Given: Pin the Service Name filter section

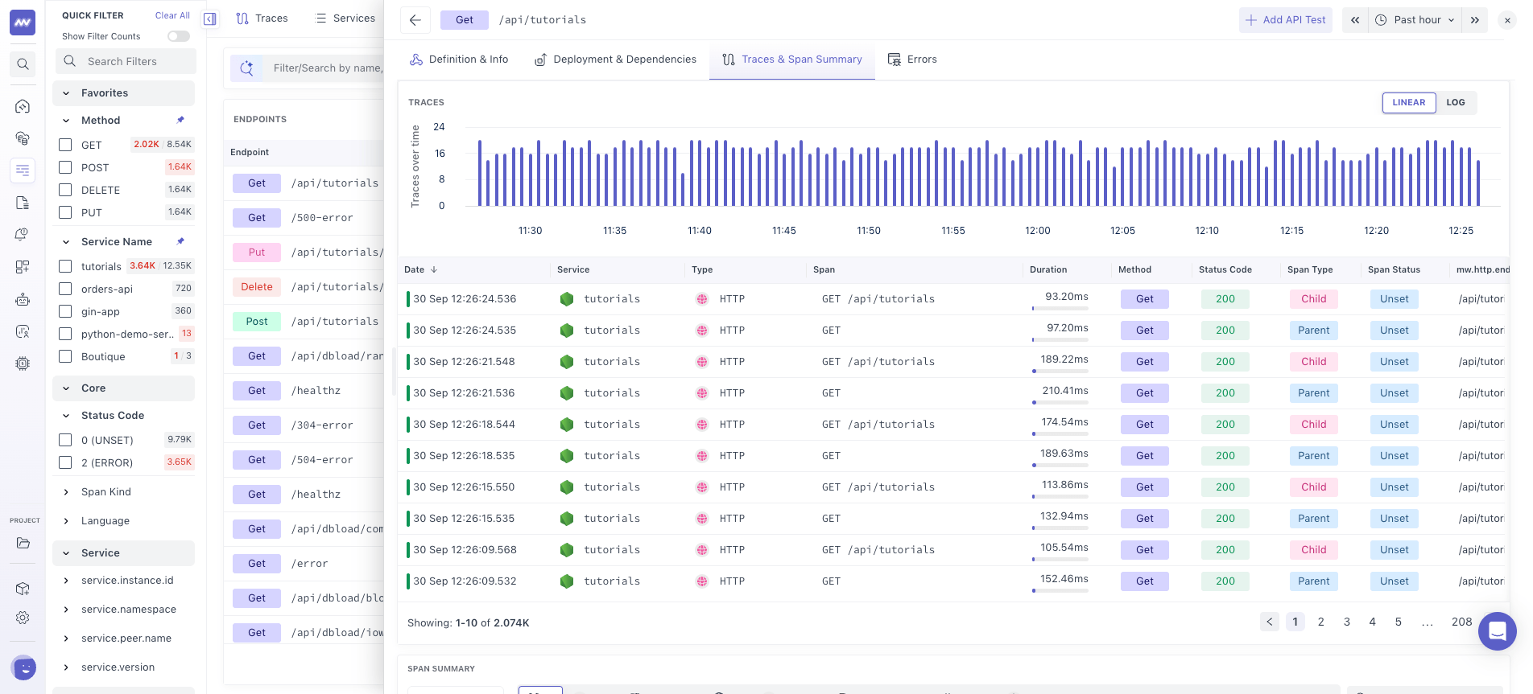Looking at the screenshot, I should click(180, 241).
